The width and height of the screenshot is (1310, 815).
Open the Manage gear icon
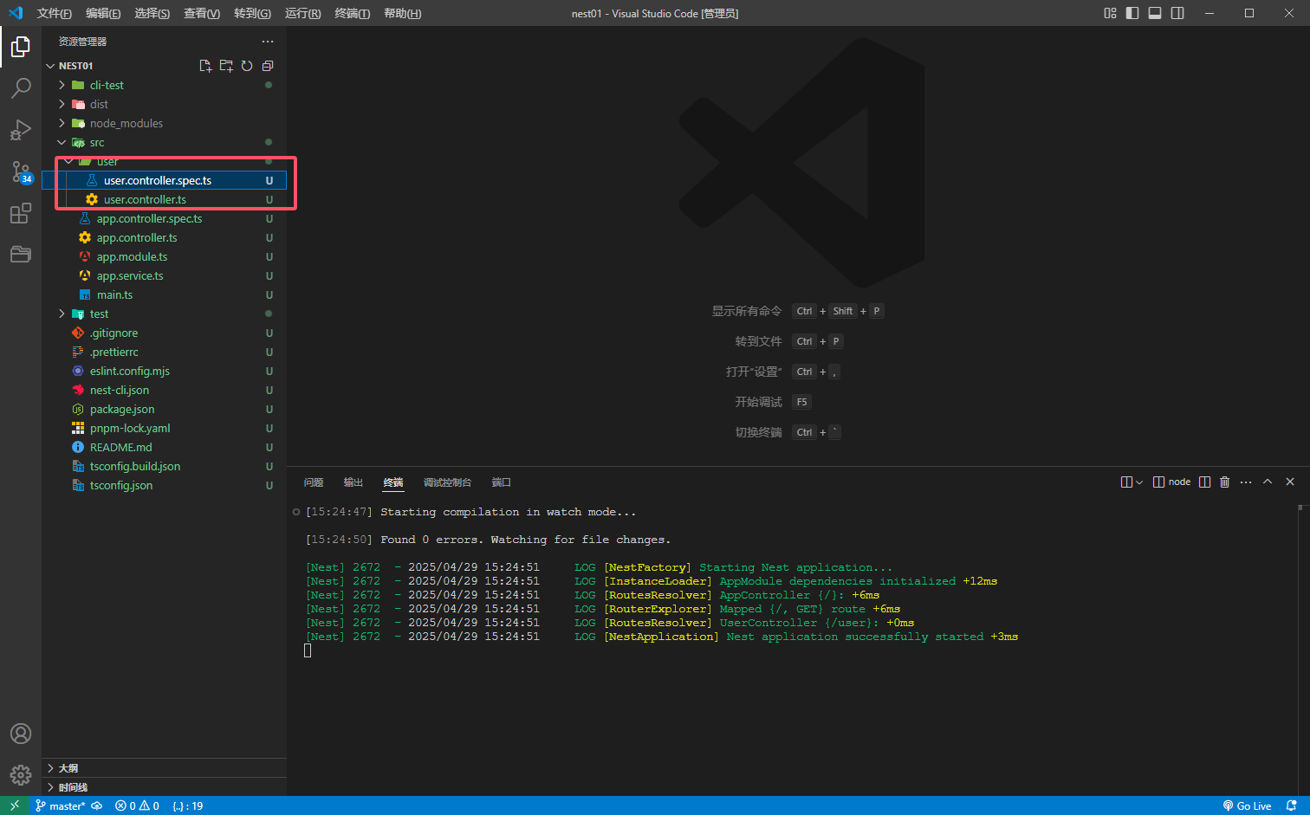tap(21, 775)
